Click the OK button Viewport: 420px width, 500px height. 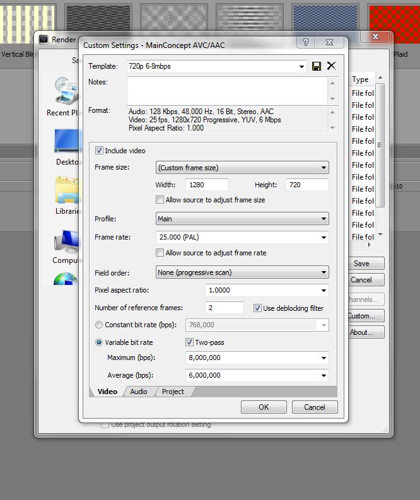(x=264, y=407)
